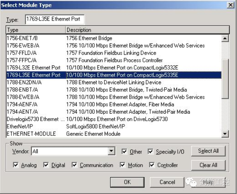Screen dimensions: 237x194
Task: Toggle the Other checkbox
Action: 125,152
